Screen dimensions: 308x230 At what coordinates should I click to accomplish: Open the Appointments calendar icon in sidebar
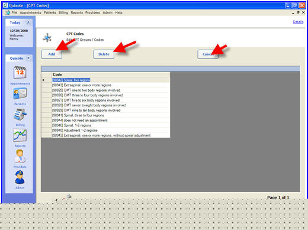[20, 73]
